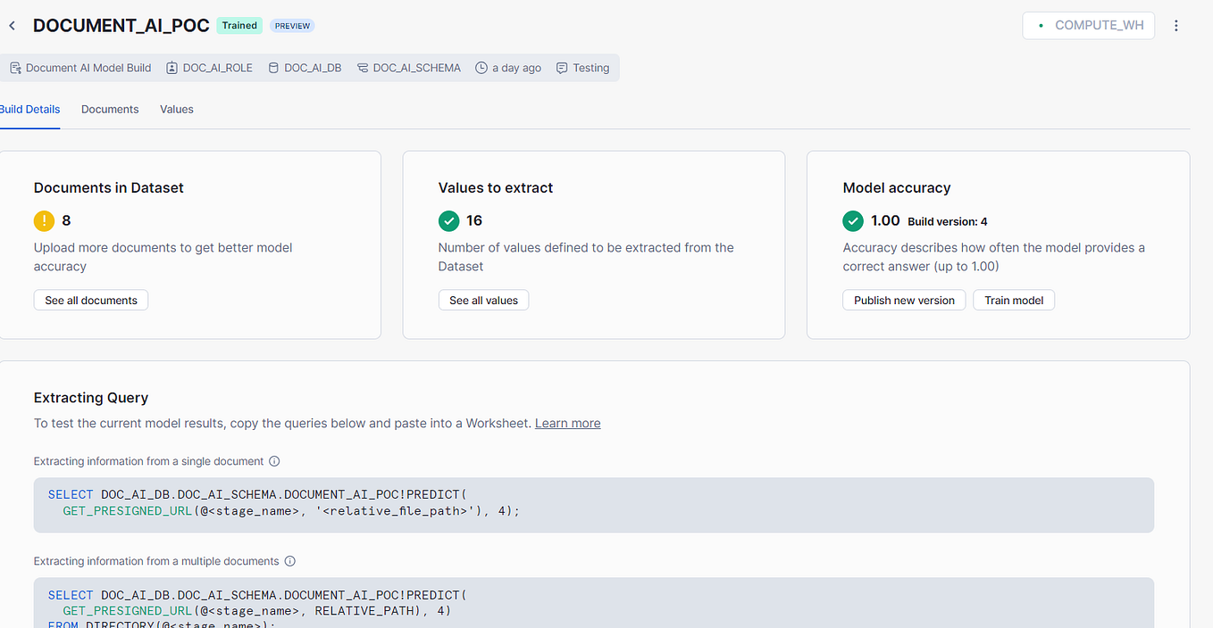Viewport: 1213px width, 628px height.
Task: Click the green checkmark beside Values to extract
Action: pos(448,220)
